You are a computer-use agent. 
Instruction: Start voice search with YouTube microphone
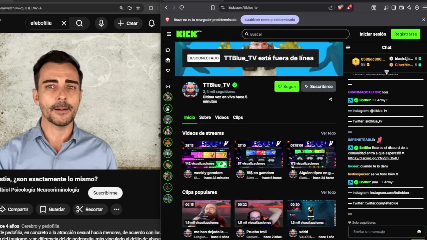(x=101, y=23)
